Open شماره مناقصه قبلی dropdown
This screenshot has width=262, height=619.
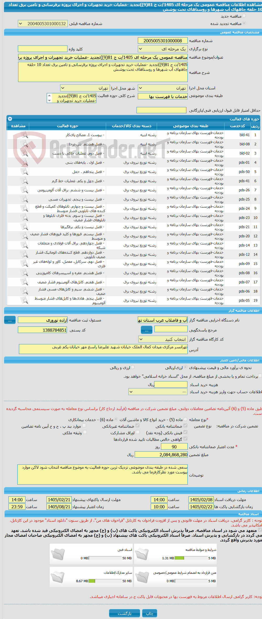point(43,24)
